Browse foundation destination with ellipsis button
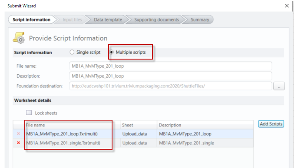Image resolution: width=296 pixels, height=168 pixels. (279, 86)
